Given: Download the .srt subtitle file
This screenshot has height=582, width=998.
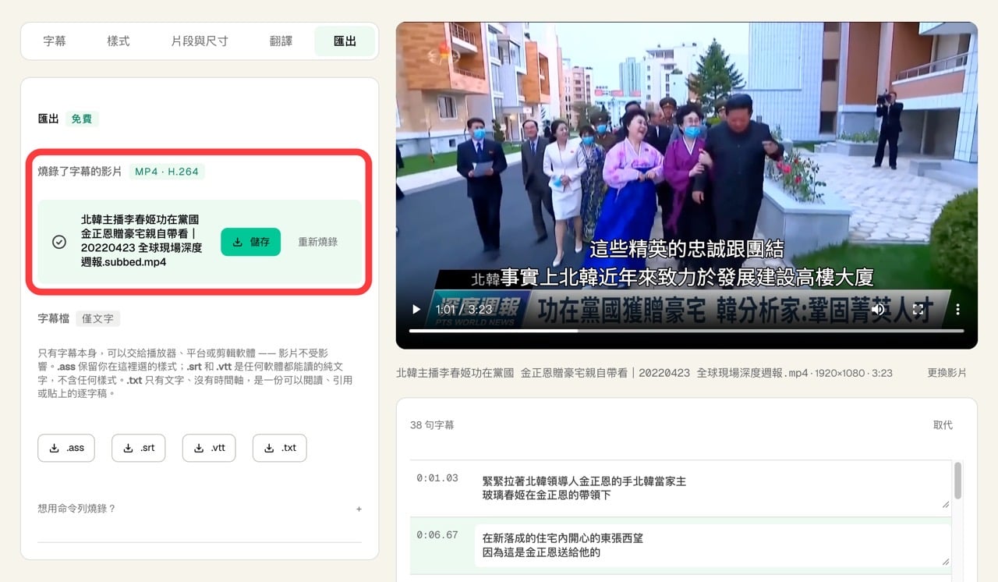Looking at the screenshot, I should [x=139, y=448].
